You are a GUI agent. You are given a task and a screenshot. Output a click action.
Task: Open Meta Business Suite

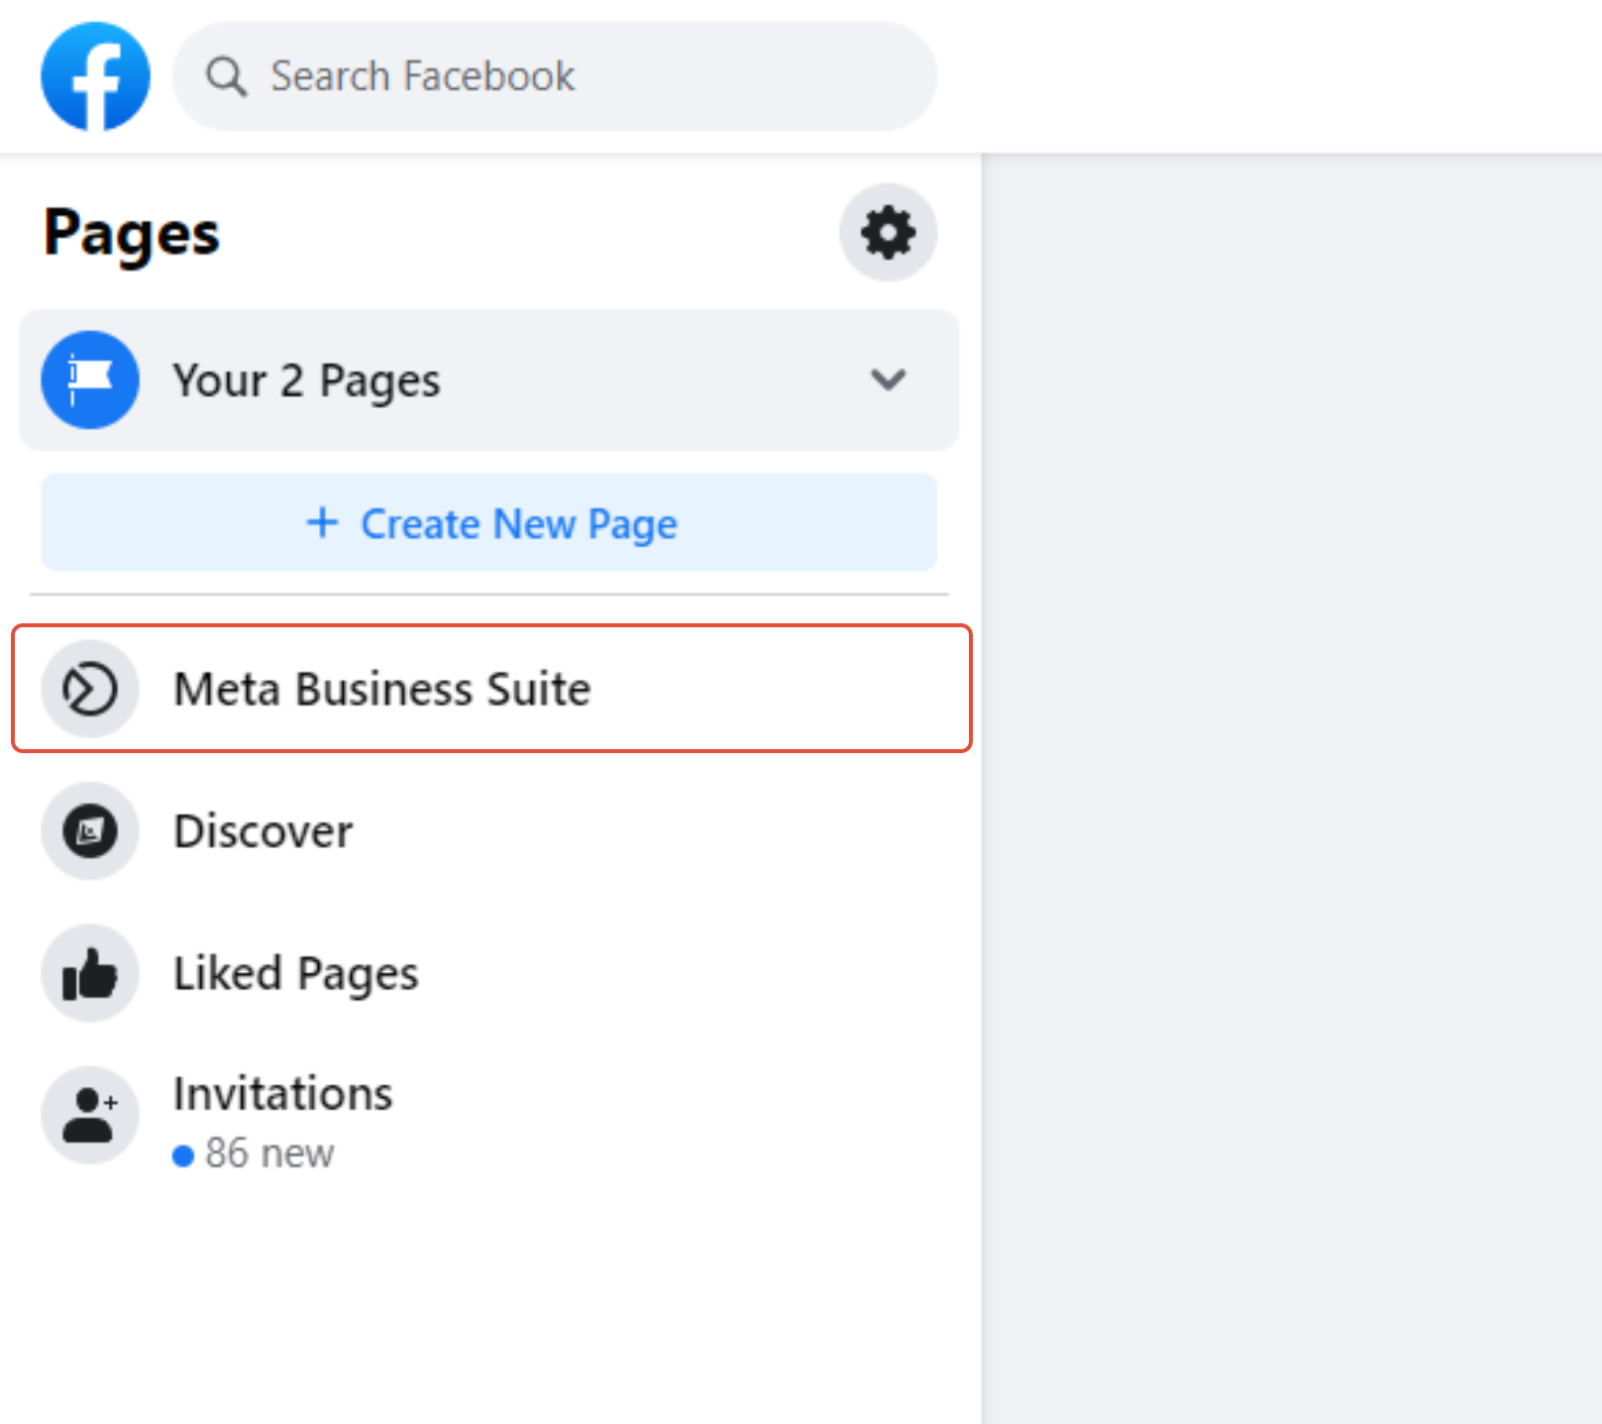pos(491,689)
